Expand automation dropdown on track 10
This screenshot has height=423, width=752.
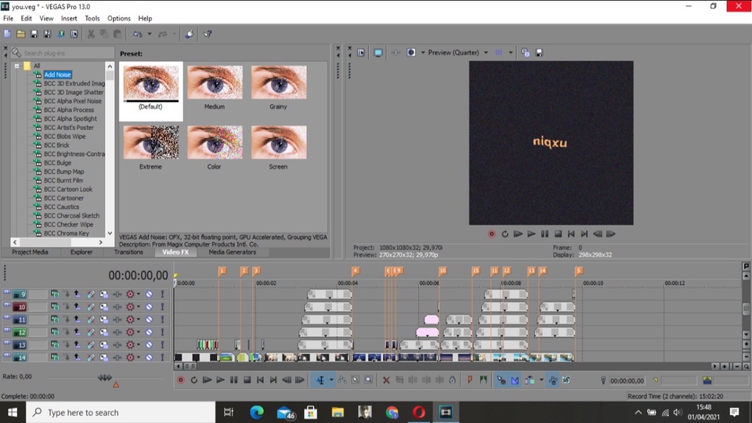pos(139,307)
